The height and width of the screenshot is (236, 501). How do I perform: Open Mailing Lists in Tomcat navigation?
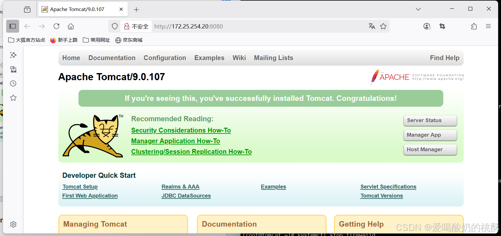pos(273,58)
